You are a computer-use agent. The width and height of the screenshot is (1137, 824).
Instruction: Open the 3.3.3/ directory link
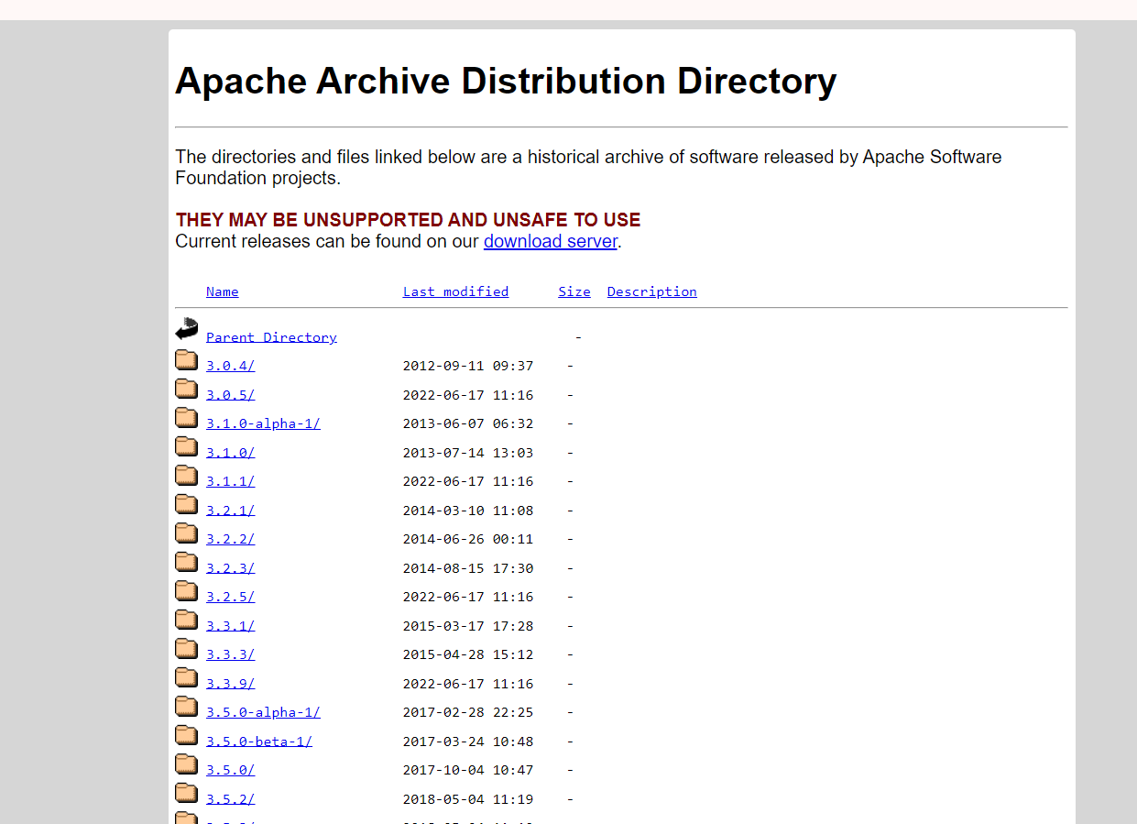pyautogui.click(x=230, y=654)
